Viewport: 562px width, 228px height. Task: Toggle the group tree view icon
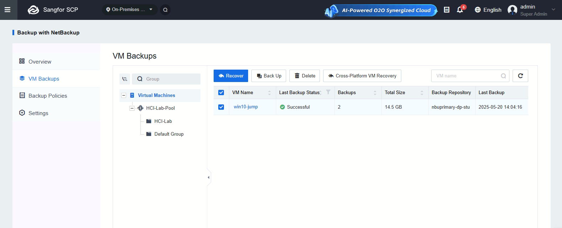coord(125,79)
